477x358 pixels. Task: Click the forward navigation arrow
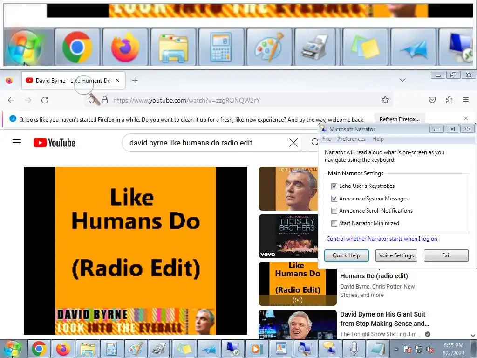pos(28,100)
